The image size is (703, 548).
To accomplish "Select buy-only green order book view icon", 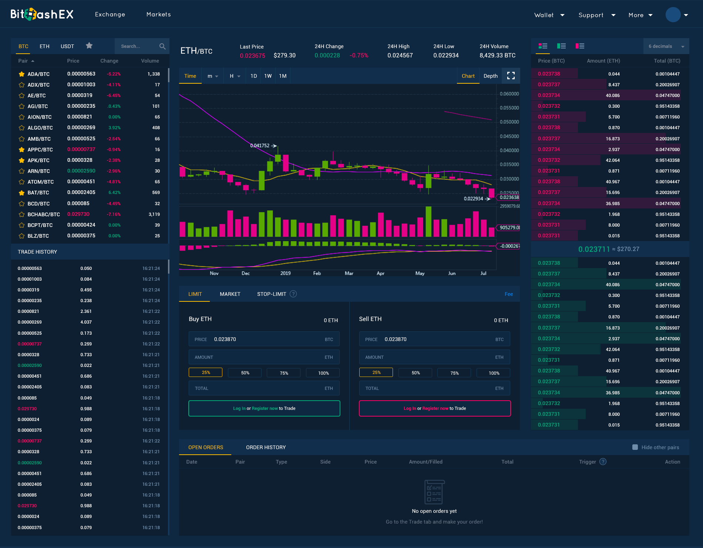I will pyautogui.click(x=561, y=46).
